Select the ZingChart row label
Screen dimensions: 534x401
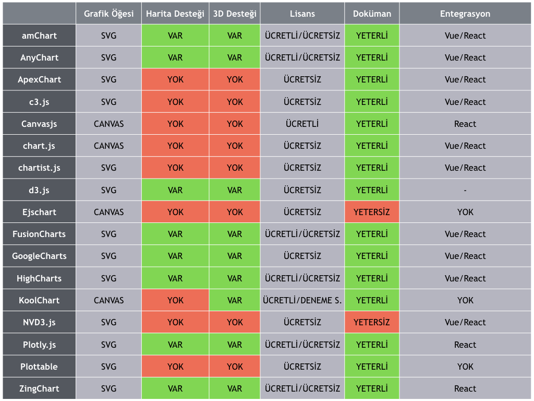pos(39,388)
